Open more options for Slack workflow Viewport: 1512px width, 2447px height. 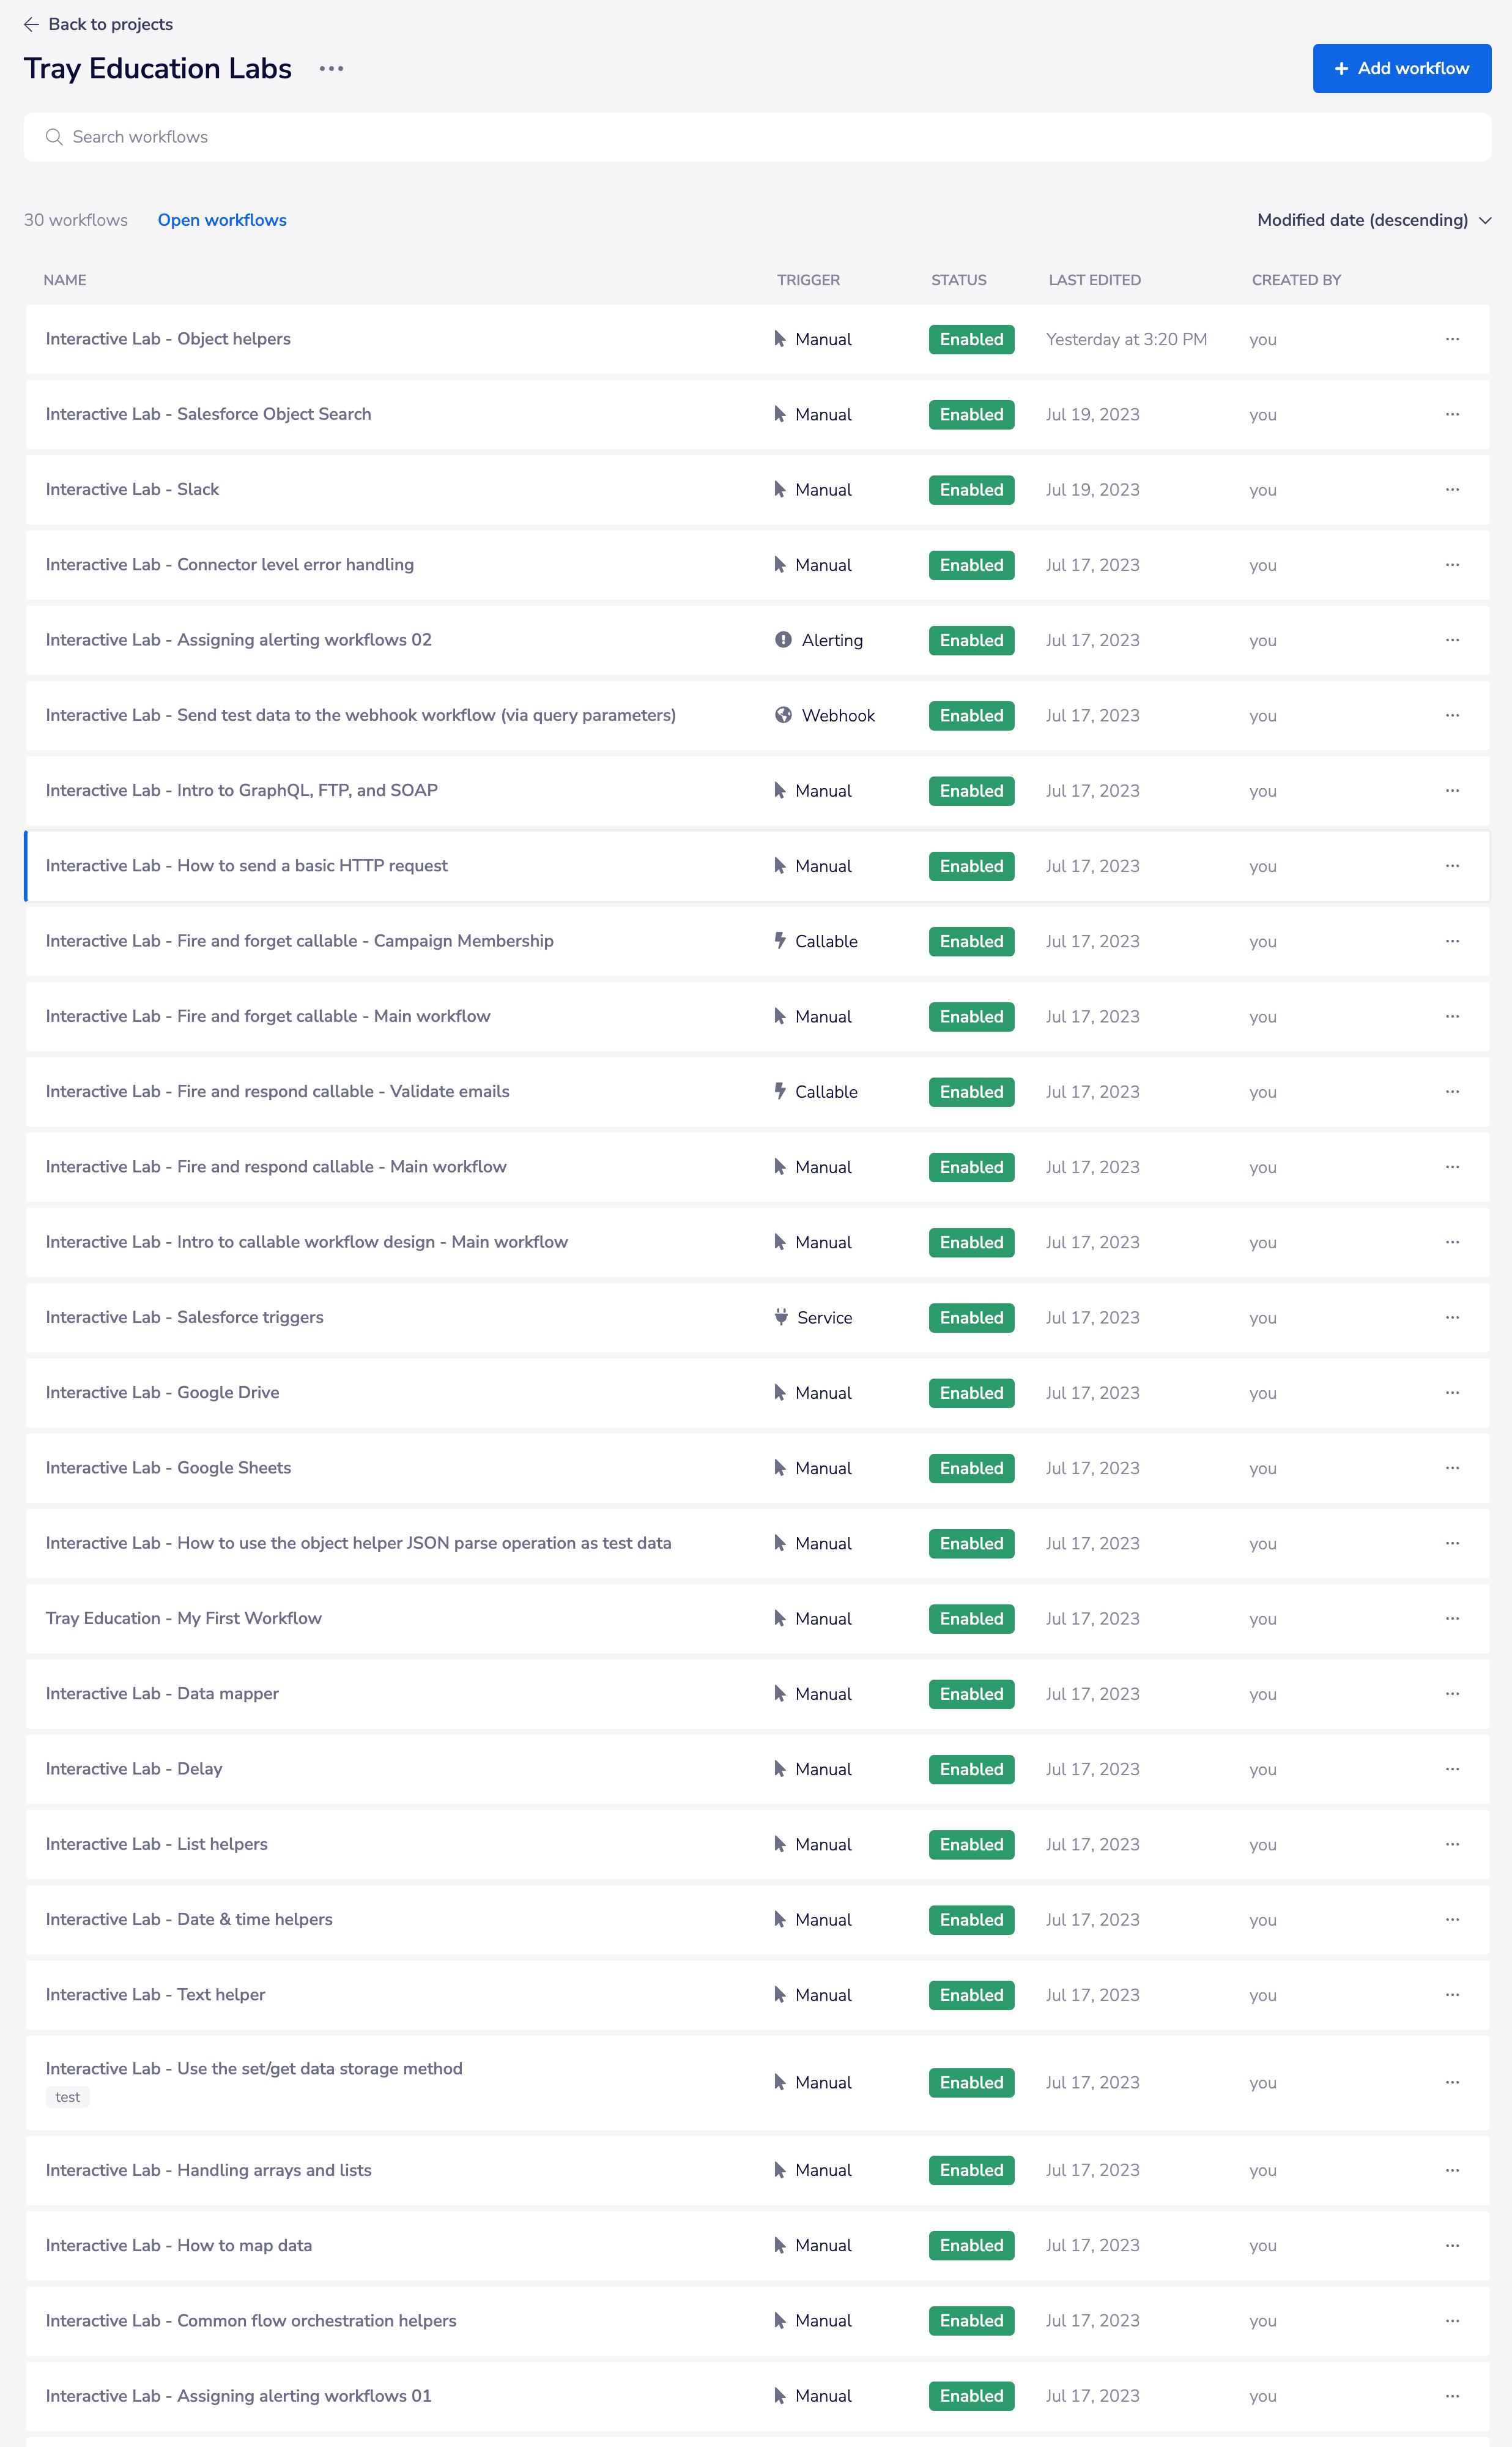click(x=1452, y=490)
